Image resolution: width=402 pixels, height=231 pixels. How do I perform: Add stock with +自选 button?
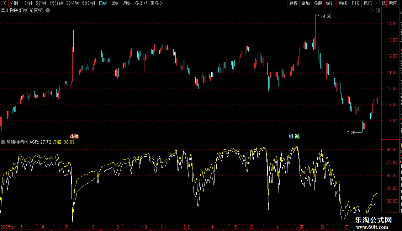click(380, 3)
